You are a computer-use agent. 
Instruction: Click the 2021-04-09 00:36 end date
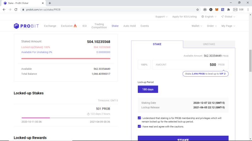[100, 122]
